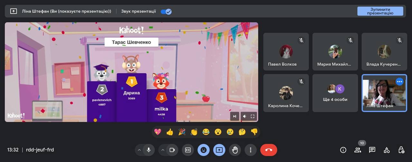Open options on Ліна Штефан tile

coord(399,82)
